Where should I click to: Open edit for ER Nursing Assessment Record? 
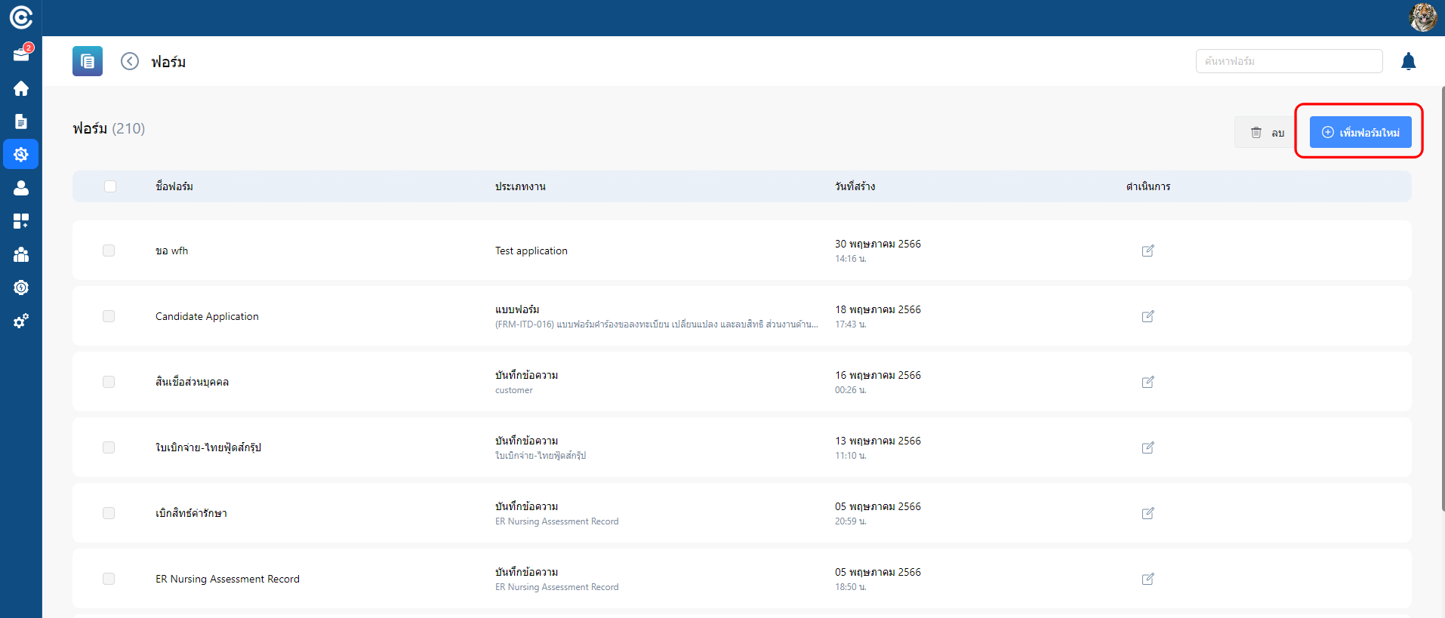point(1148,579)
